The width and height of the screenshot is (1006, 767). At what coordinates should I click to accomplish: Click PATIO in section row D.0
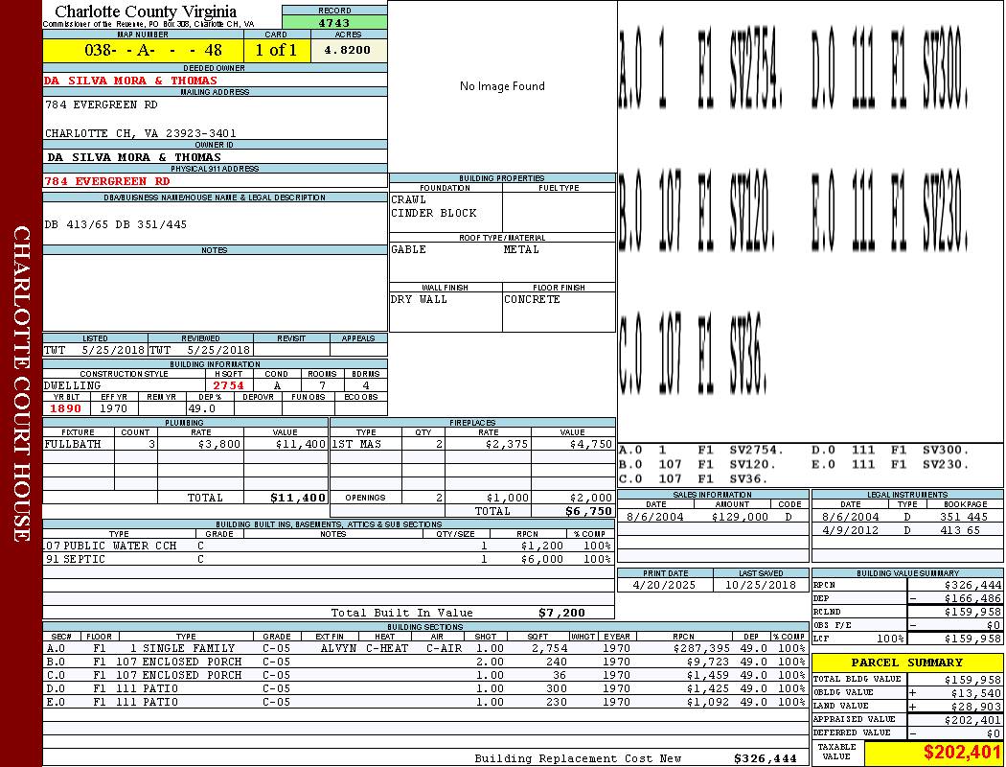tap(160, 688)
